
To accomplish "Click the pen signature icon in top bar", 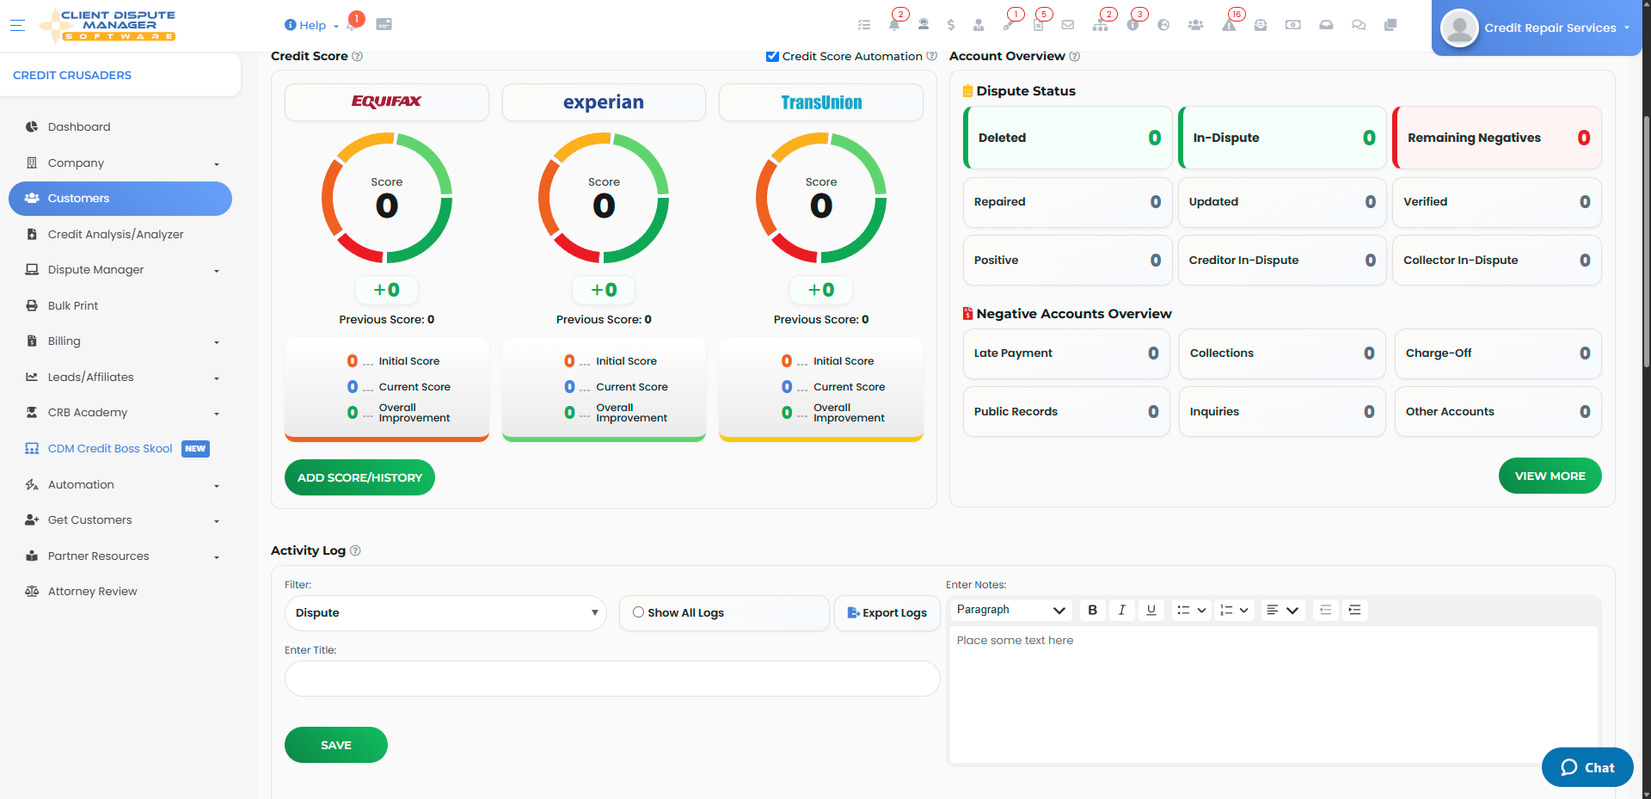I will (x=1009, y=25).
